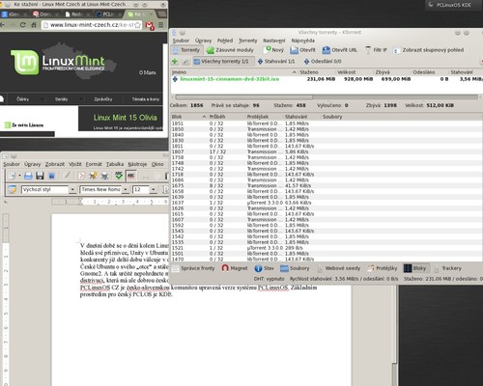
Task: Click the Nový (new torrent) icon in KTorrent
Action: (267, 50)
